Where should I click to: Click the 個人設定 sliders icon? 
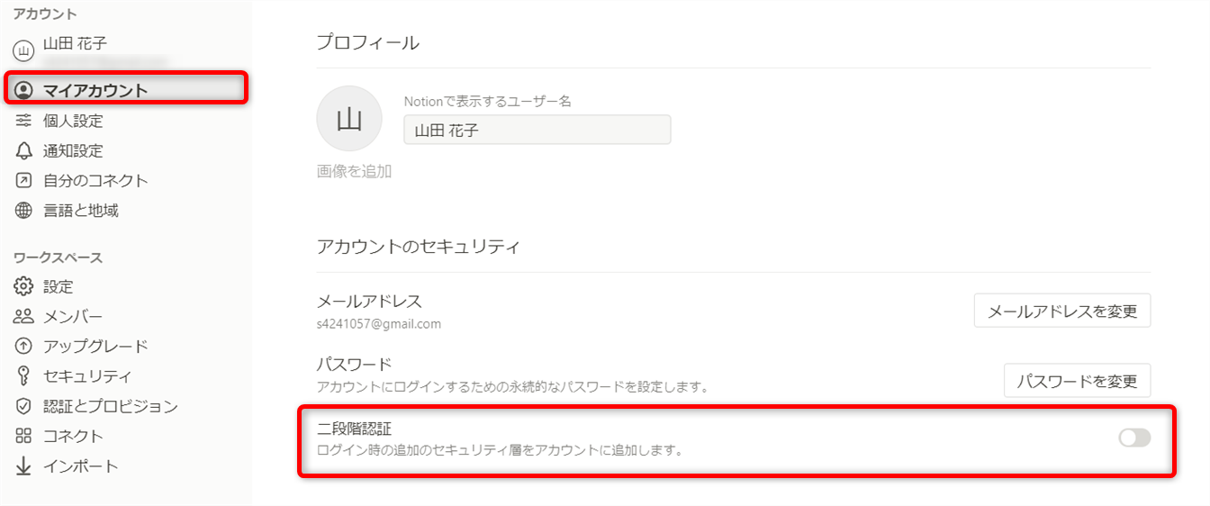pos(24,121)
